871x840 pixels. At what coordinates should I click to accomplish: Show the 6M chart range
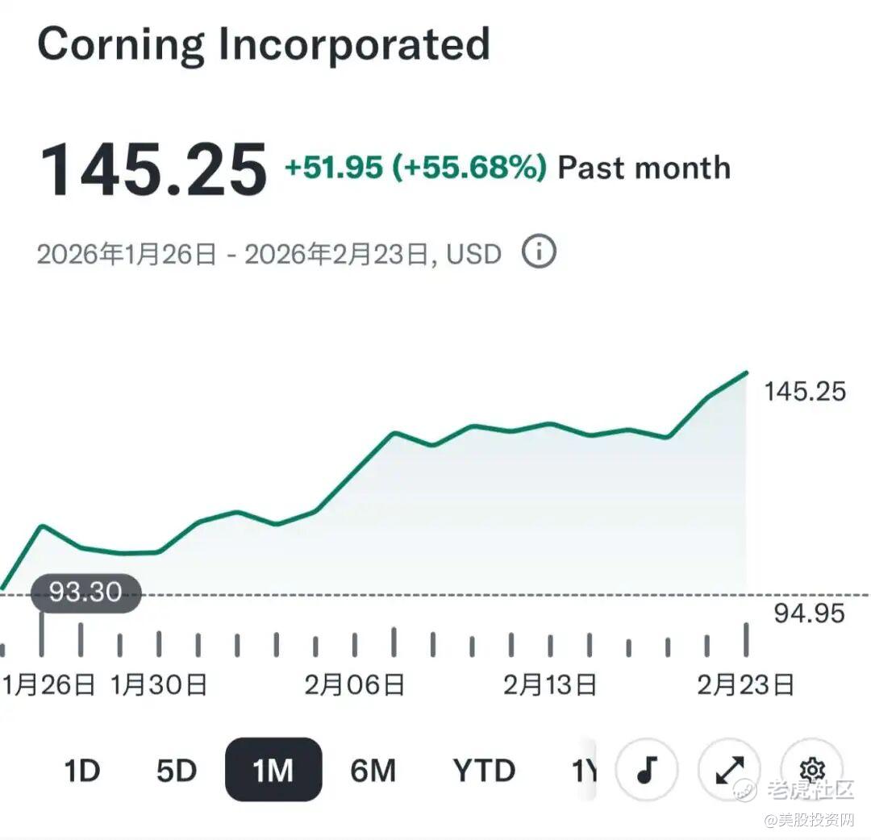pos(373,771)
